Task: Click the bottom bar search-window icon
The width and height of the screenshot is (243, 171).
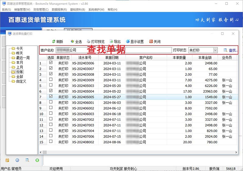Action: coord(27,160)
